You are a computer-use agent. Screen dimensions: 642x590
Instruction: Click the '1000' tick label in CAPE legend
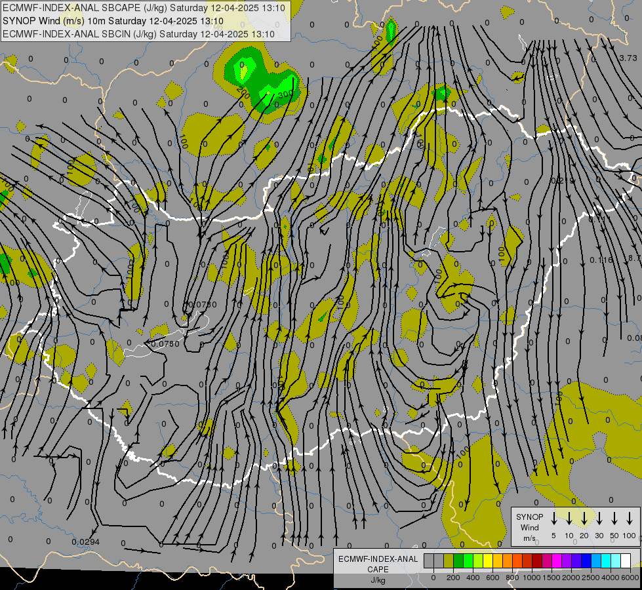[532, 578]
